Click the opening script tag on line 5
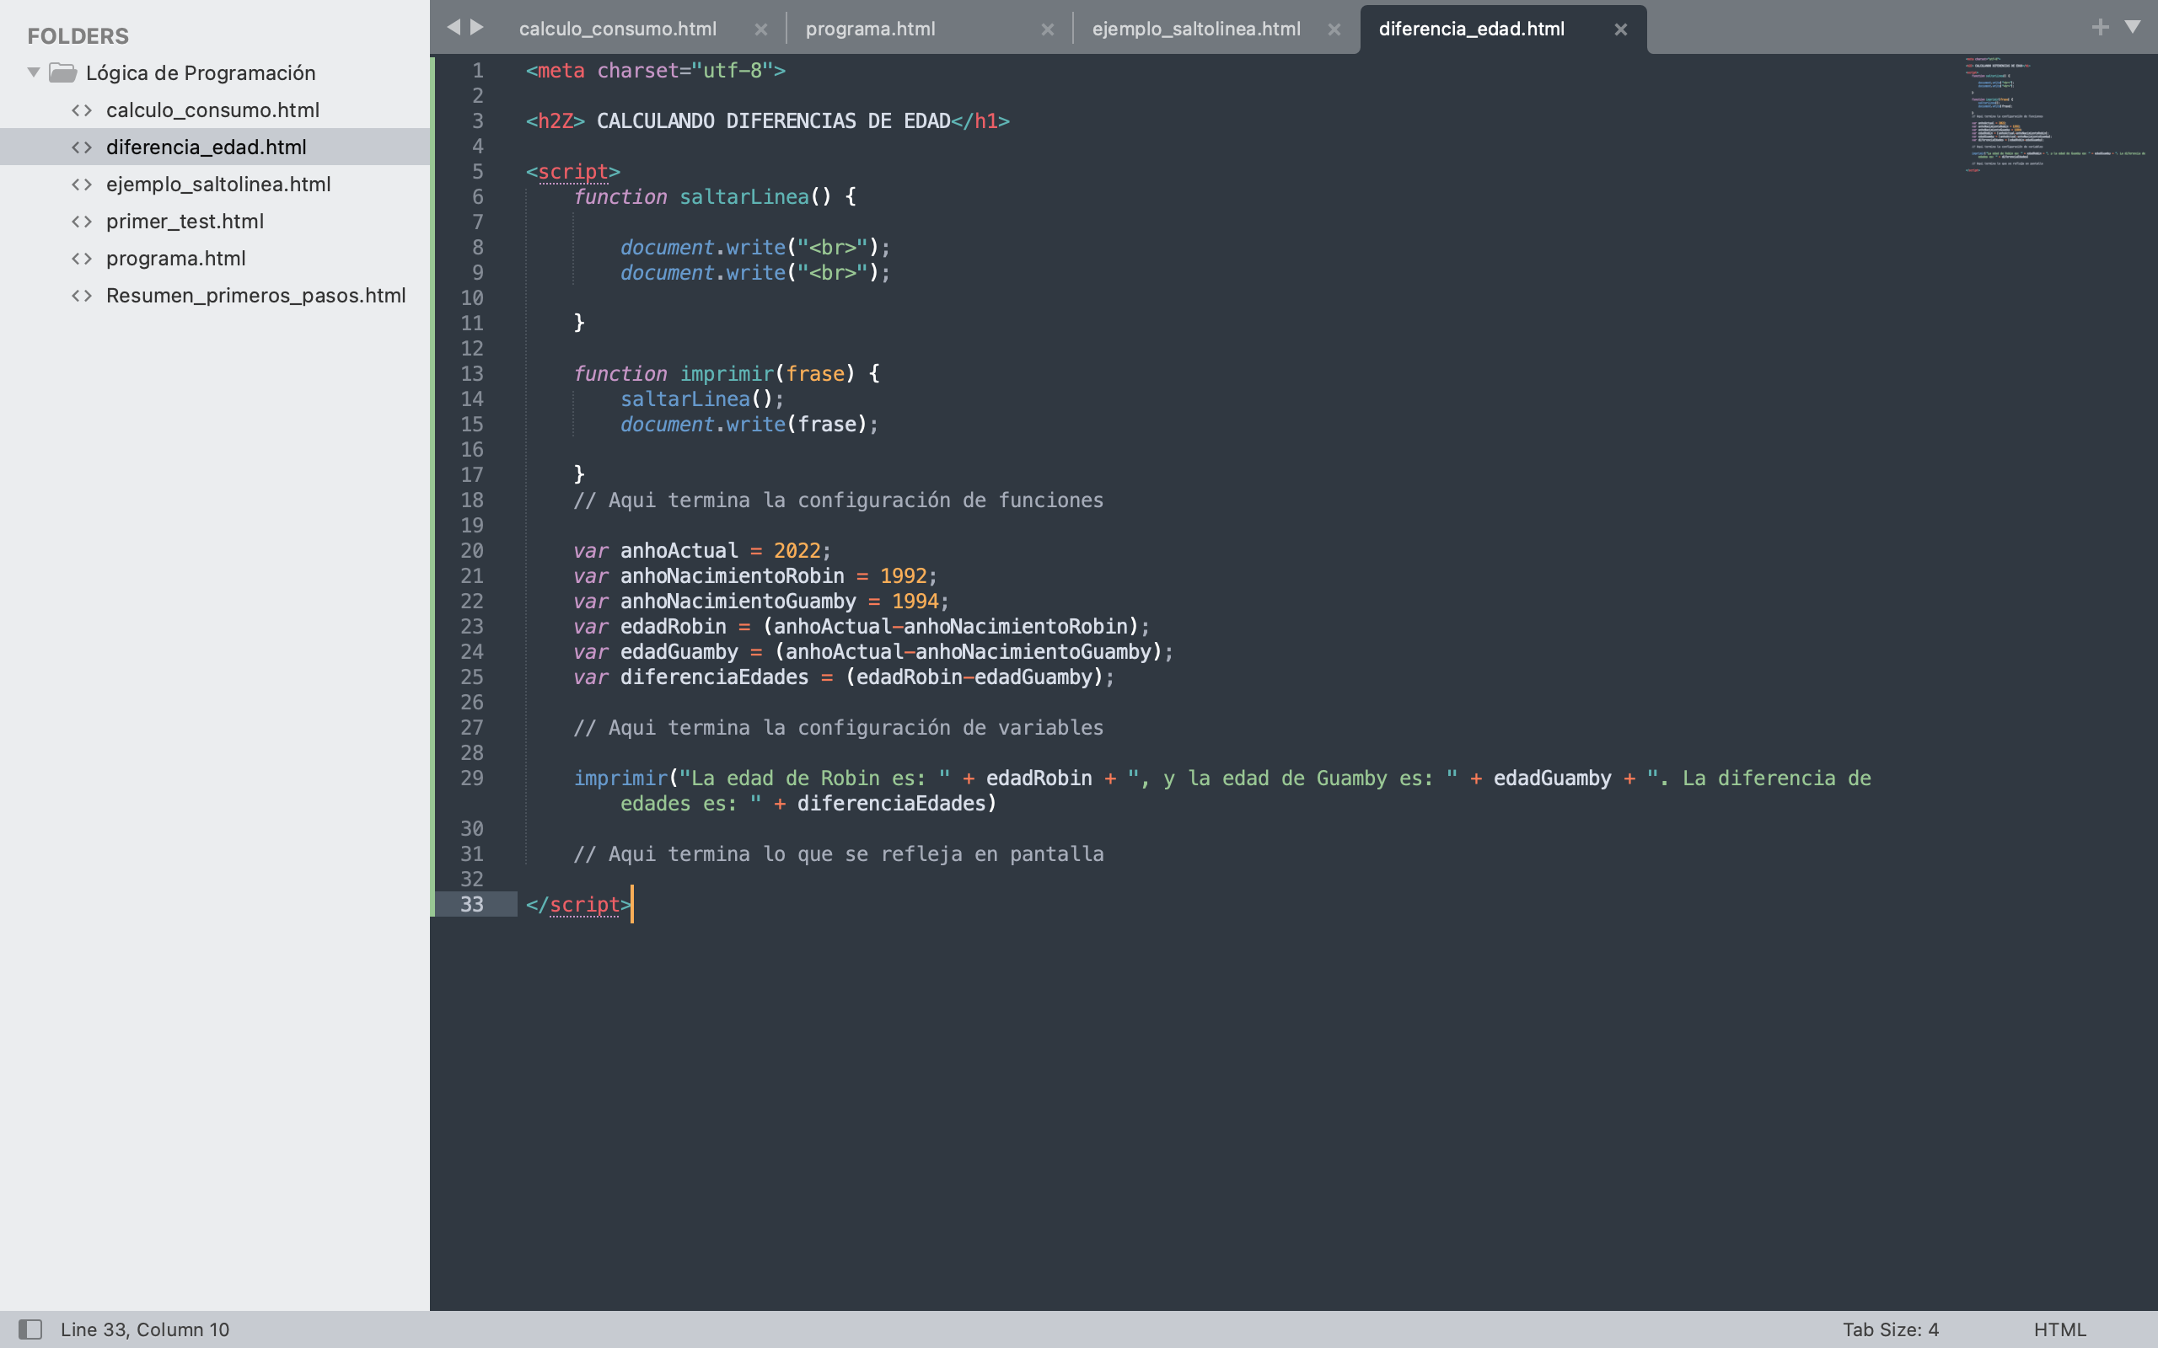This screenshot has height=1348, width=2158. point(572,171)
